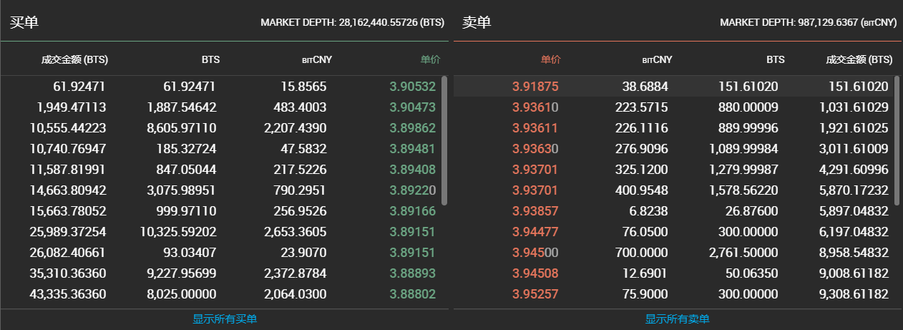Select the sell order priced 3.95257
Viewport: 903px width, 330px height.
coord(674,294)
